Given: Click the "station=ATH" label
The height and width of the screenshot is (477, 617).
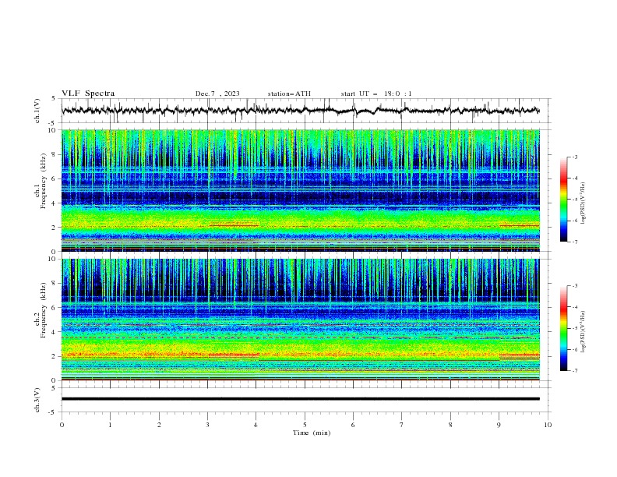Looking at the screenshot, I should coord(289,94).
